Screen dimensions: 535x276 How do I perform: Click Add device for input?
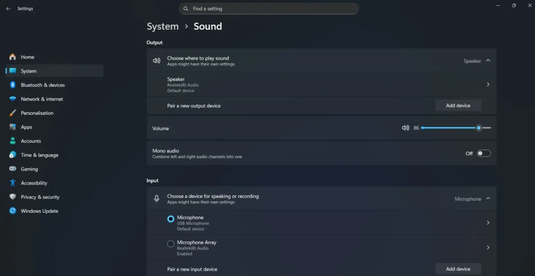[x=458, y=269]
